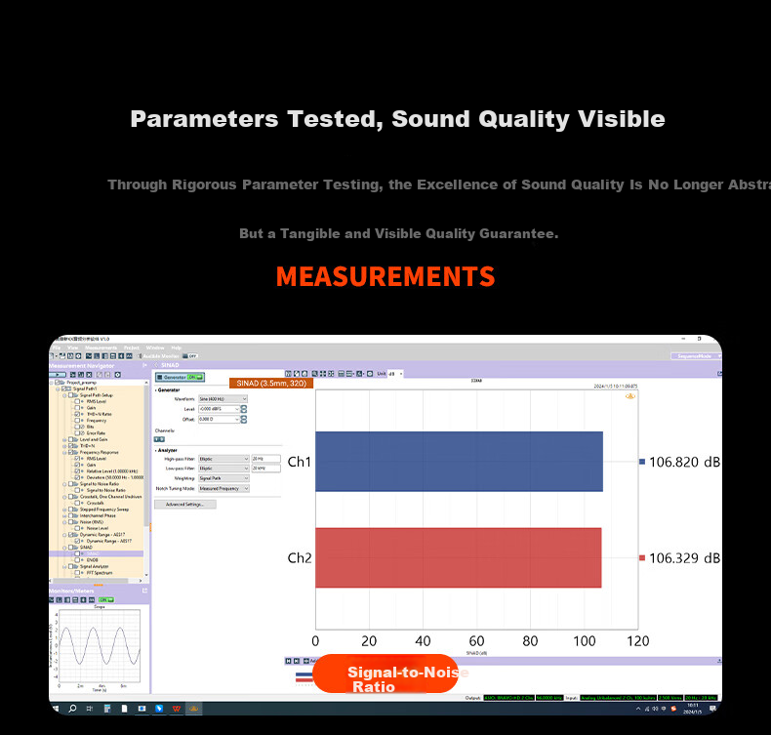771x735 pixels.
Task: Click the navigator settings gear icon
Action: 117,375
